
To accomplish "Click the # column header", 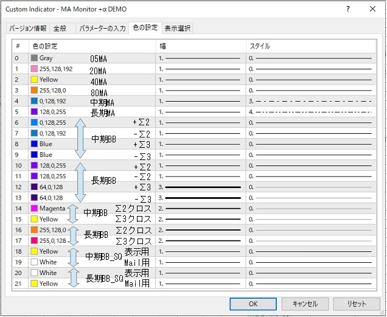I will (x=21, y=46).
